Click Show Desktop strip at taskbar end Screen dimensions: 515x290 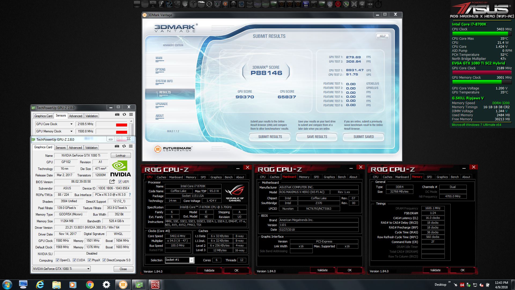pyautogui.click(x=513, y=285)
